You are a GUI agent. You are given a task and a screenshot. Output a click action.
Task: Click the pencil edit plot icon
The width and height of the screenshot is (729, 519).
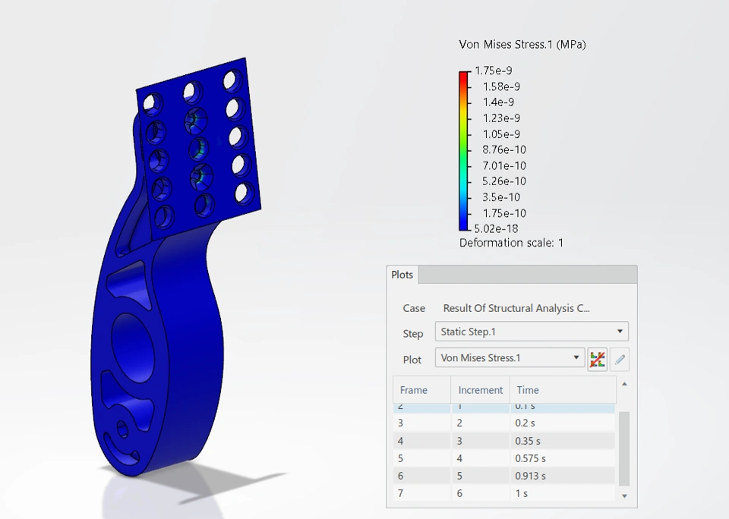620,360
